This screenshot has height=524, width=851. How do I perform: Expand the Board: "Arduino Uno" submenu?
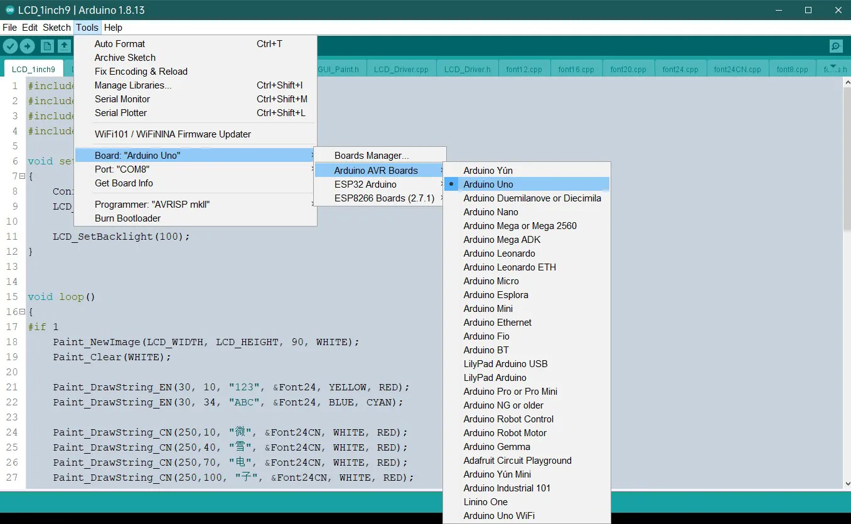pyautogui.click(x=195, y=156)
